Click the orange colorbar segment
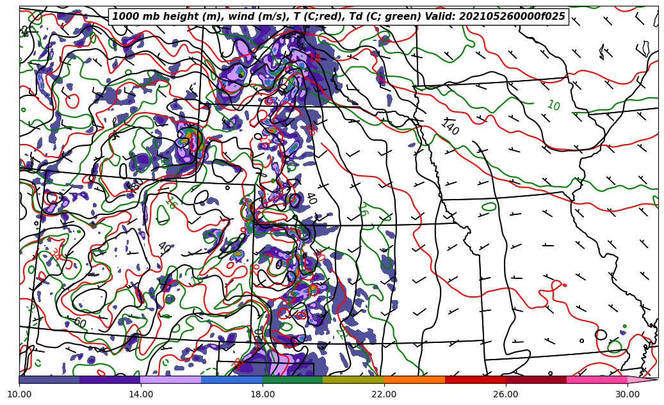The image size is (664, 405). coord(414,379)
